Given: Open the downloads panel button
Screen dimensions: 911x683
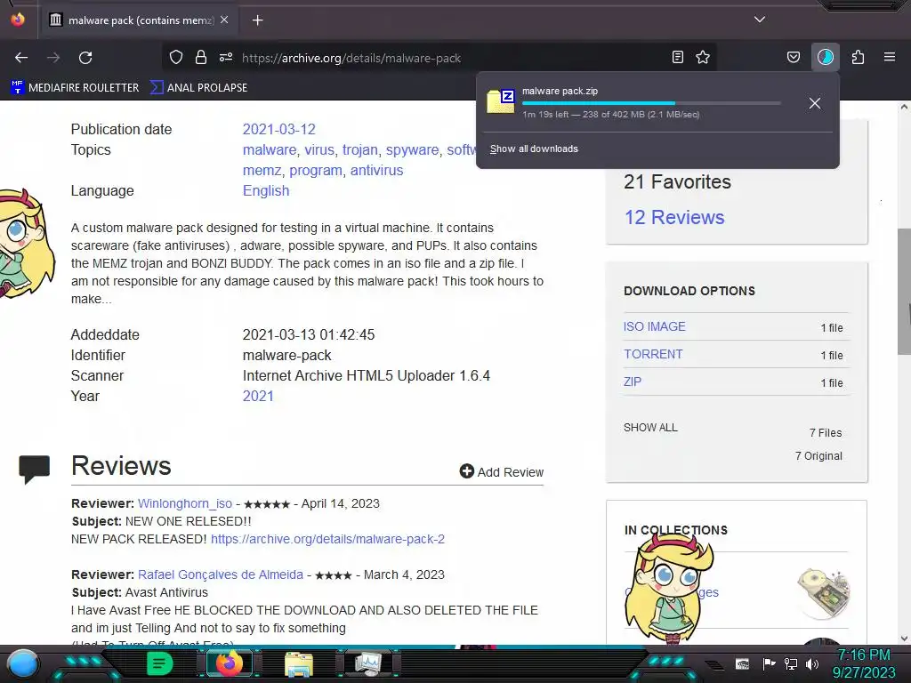Looking at the screenshot, I should click(826, 57).
